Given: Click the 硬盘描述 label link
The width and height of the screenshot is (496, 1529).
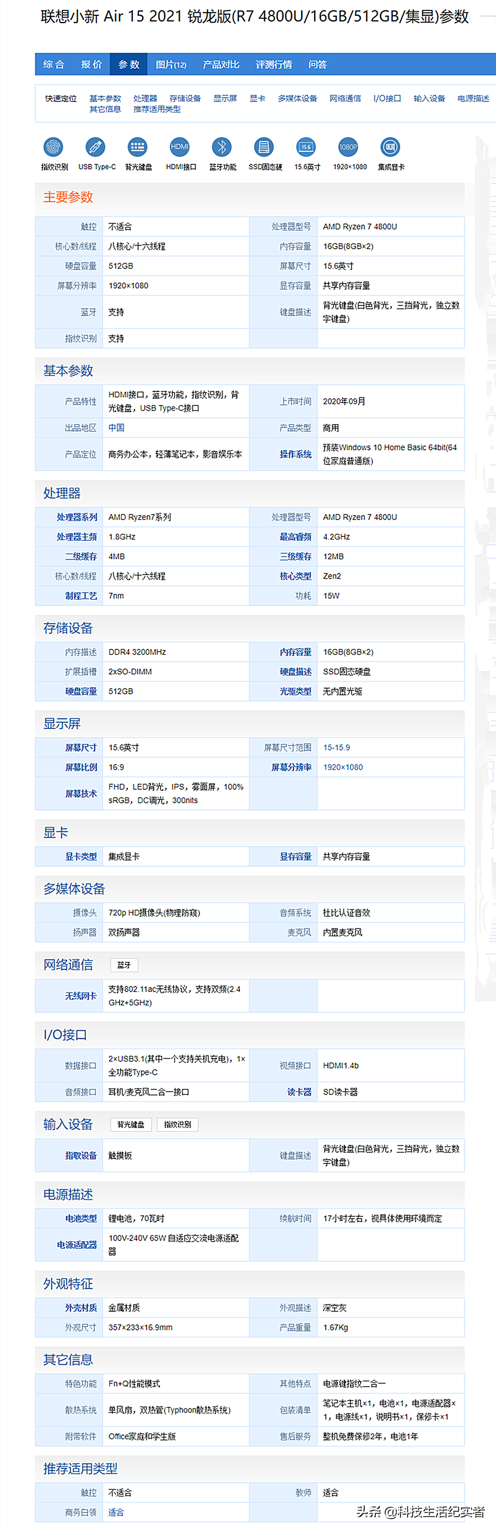Looking at the screenshot, I should pos(295,671).
